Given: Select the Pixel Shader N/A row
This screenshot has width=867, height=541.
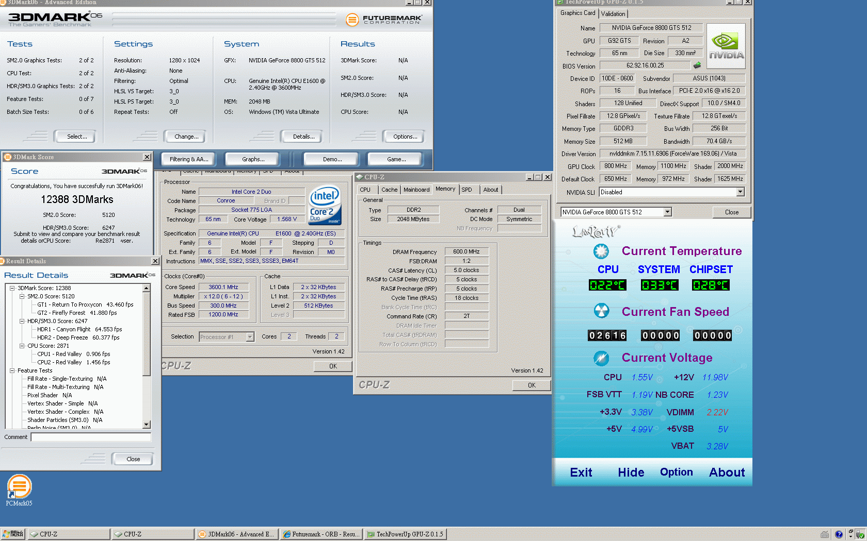Looking at the screenshot, I should (x=50, y=395).
